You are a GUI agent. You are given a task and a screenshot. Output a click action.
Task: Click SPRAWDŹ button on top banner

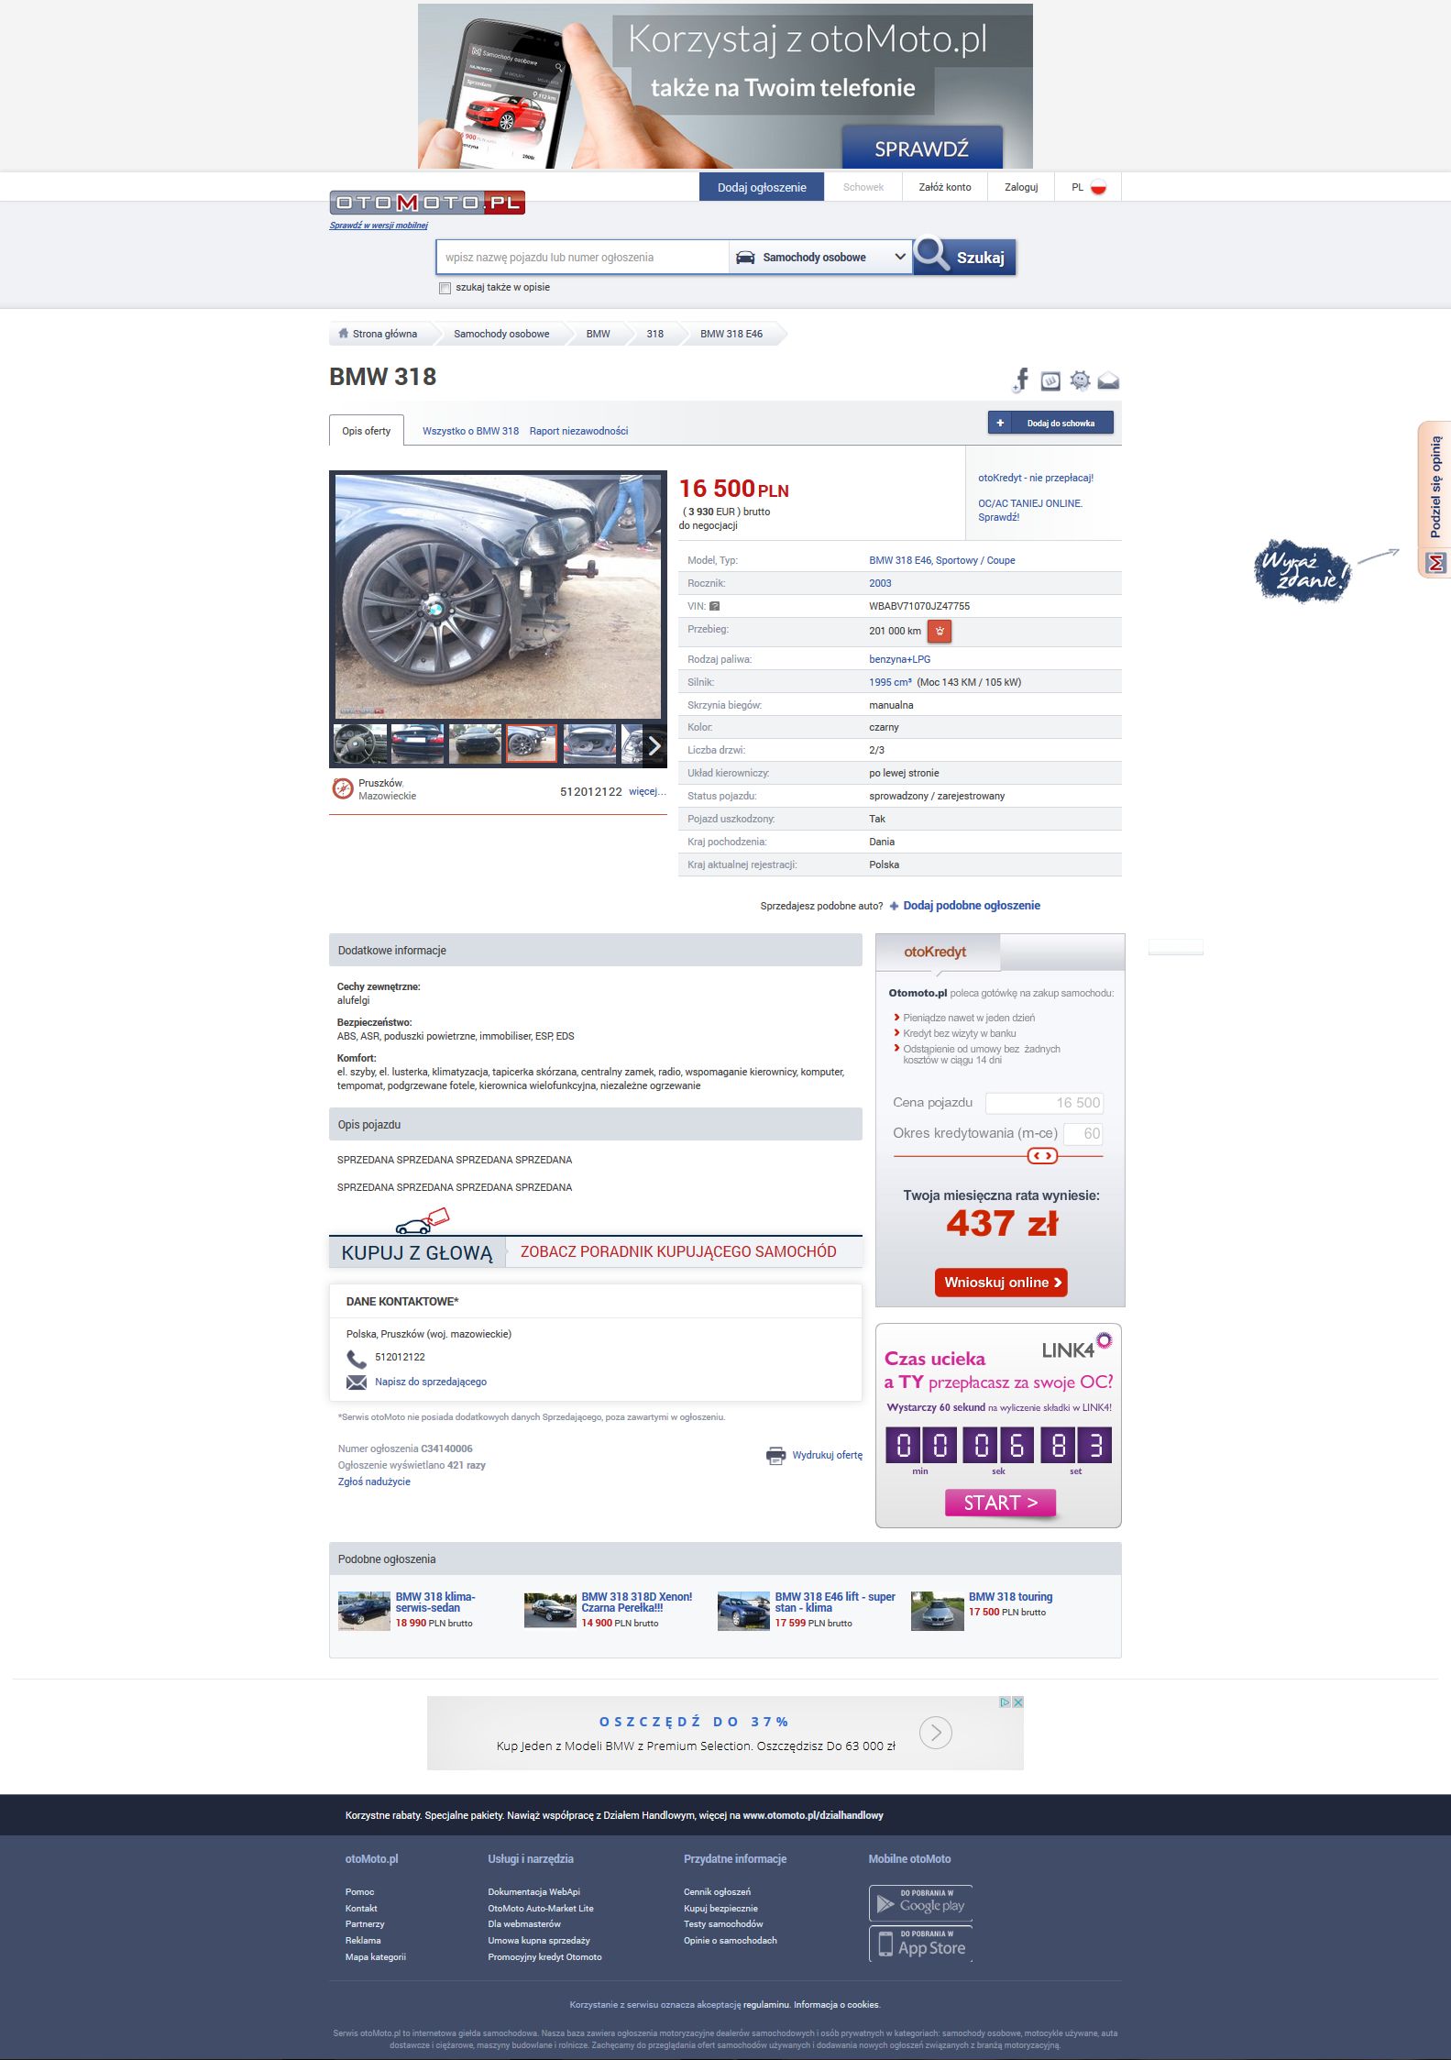tap(922, 148)
